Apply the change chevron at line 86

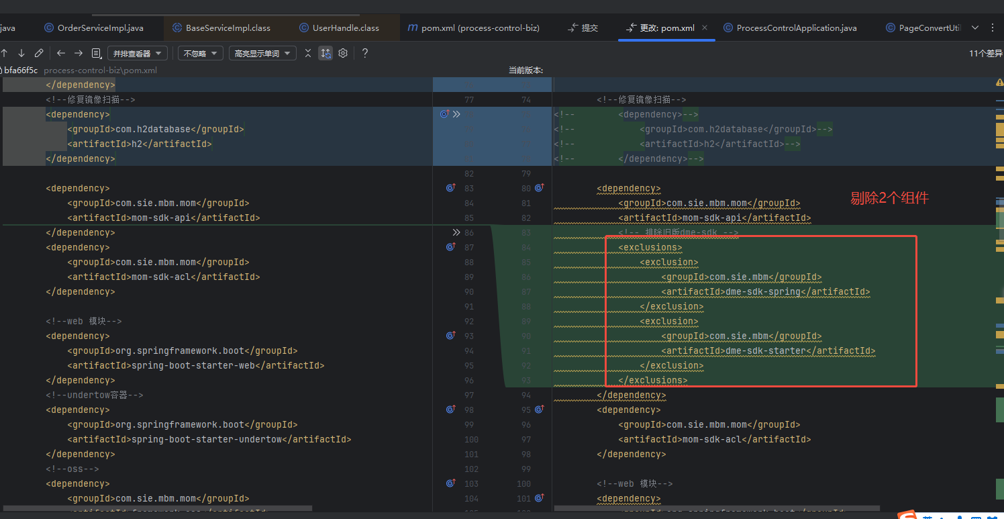coord(456,232)
